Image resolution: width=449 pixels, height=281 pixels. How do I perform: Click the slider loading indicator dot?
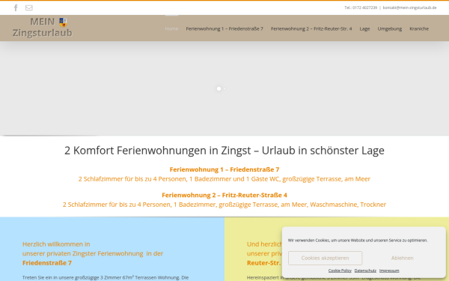click(219, 89)
